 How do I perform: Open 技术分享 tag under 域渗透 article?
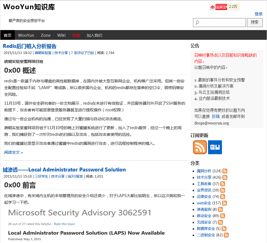click(x=58, y=176)
